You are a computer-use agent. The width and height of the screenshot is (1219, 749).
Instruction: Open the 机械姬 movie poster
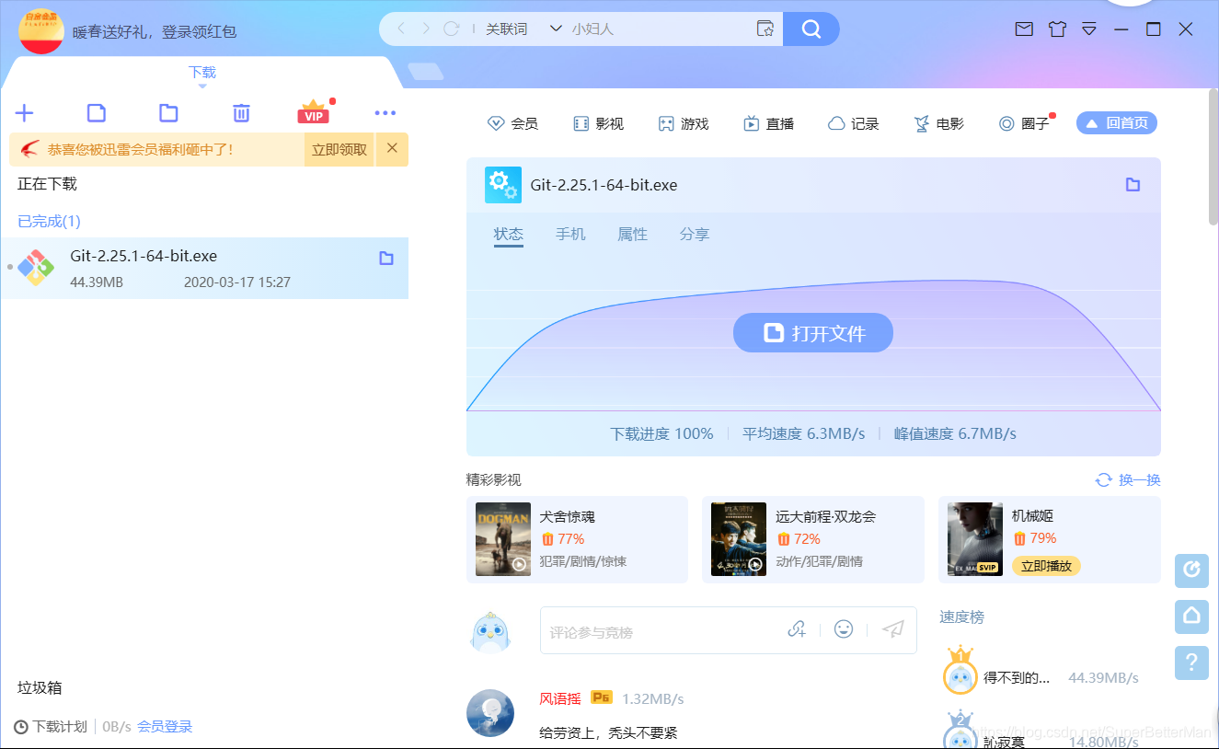pyautogui.click(x=975, y=539)
